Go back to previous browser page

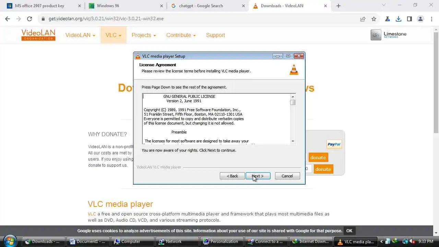(8, 19)
